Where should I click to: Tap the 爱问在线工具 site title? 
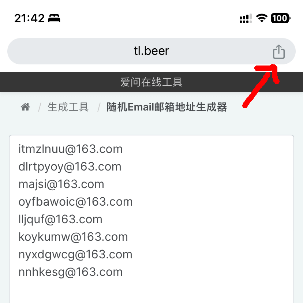(151, 82)
